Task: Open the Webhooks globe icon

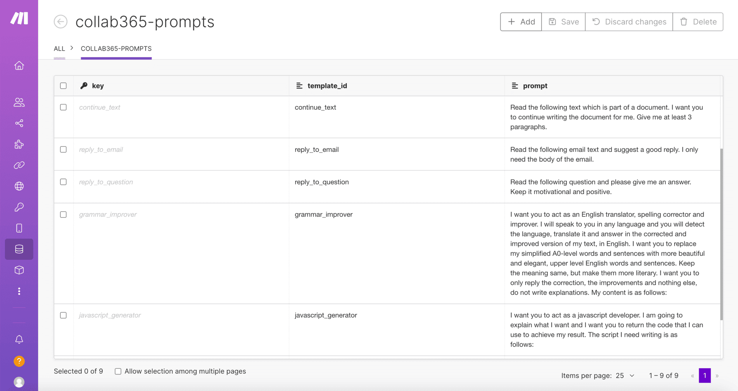Action: point(19,186)
